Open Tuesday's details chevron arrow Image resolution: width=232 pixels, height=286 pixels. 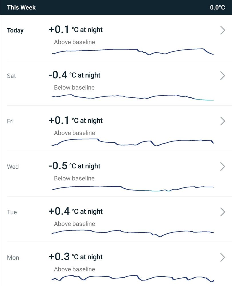pyautogui.click(x=223, y=212)
